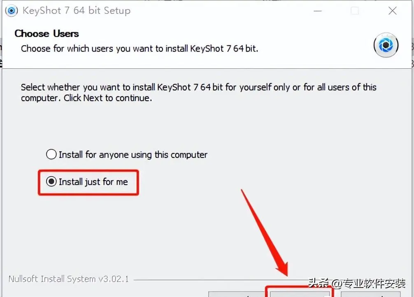Click the Cancel button at bottom right
Screen dimensions: 414x297
pos(371,294)
